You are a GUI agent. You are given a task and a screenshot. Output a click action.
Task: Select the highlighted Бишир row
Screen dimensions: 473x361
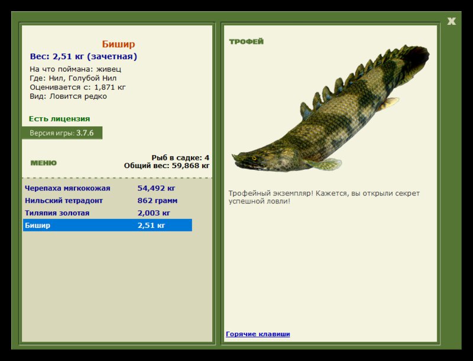tap(108, 225)
